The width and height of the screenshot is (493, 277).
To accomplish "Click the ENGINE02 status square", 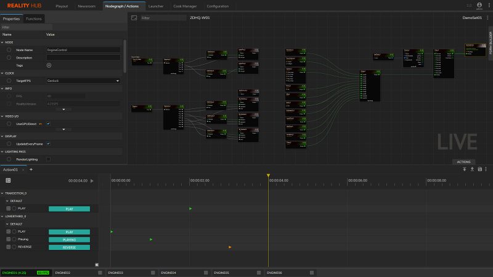I will click(100, 273).
